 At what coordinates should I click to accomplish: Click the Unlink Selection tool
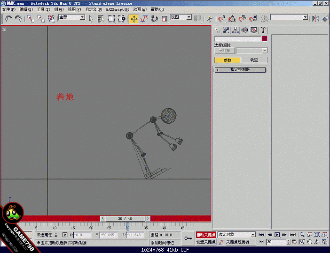[41, 19]
